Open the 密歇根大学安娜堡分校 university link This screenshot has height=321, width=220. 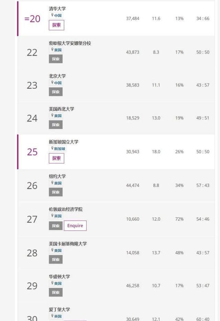(x=70, y=43)
